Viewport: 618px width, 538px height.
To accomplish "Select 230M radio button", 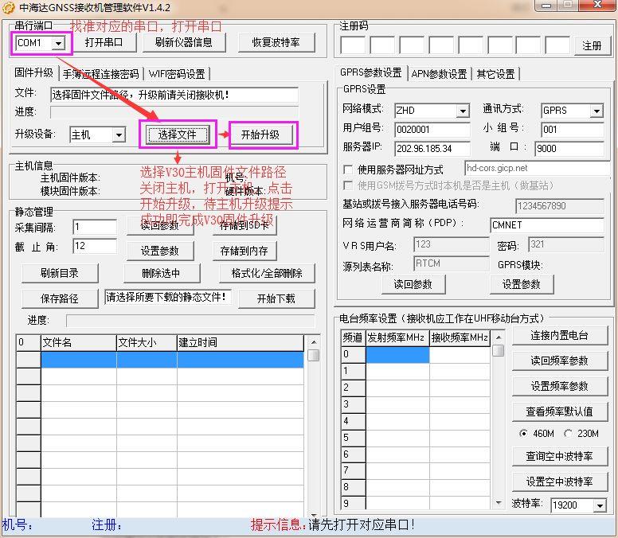I will click(568, 434).
